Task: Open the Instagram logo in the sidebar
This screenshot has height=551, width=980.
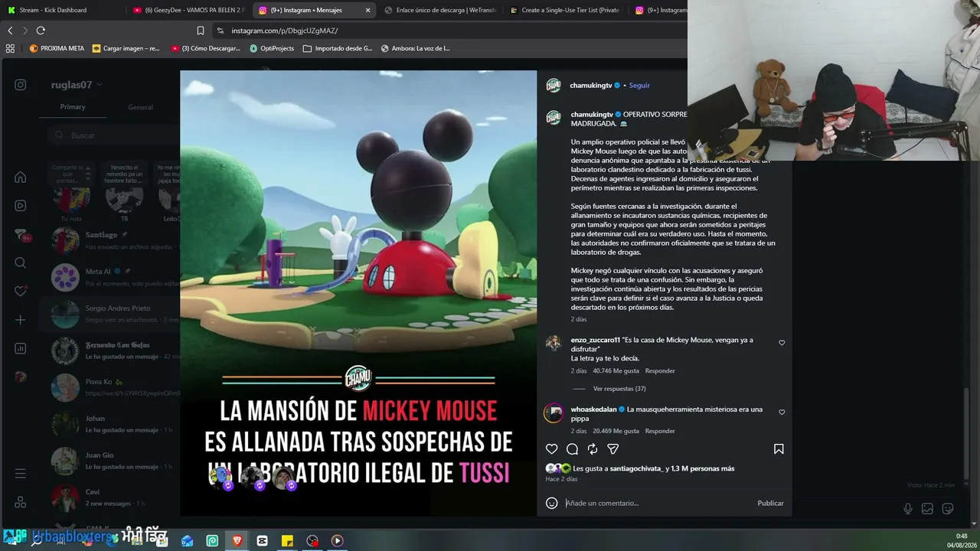Action: [x=21, y=85]
